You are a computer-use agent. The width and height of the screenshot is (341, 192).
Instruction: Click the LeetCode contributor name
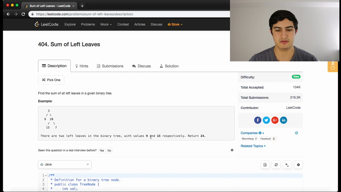click(293, 108)
